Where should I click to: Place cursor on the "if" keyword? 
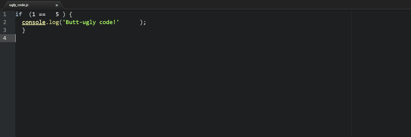19,14
